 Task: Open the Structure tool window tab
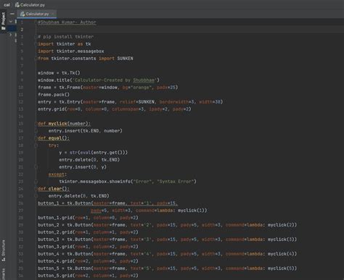point(4,250)
